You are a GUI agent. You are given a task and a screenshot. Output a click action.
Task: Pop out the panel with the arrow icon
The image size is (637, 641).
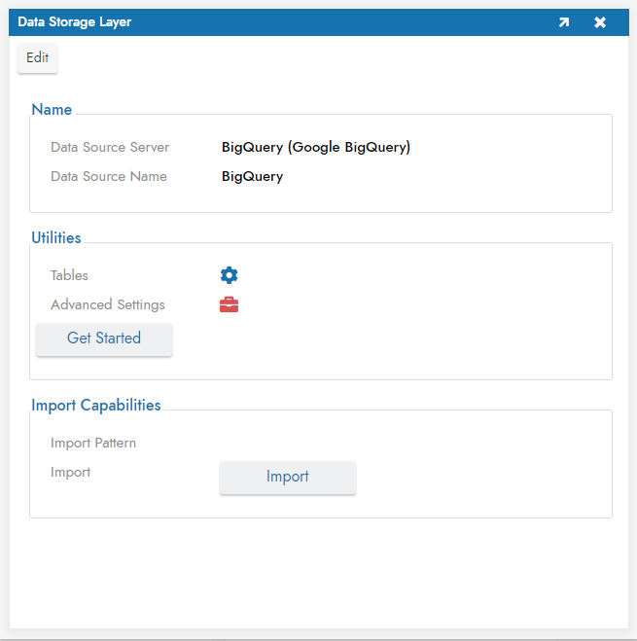click(x=564, y=22)
